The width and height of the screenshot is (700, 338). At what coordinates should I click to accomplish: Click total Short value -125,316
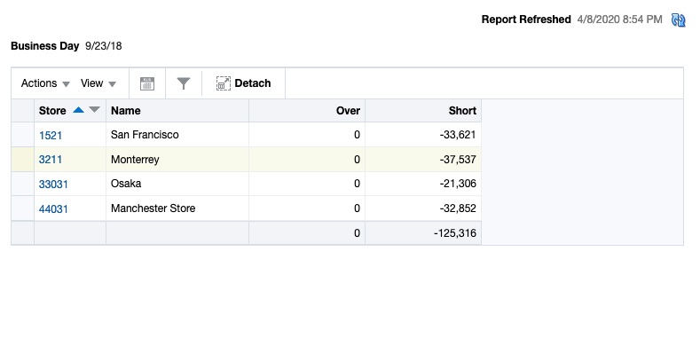coord(455,233)
